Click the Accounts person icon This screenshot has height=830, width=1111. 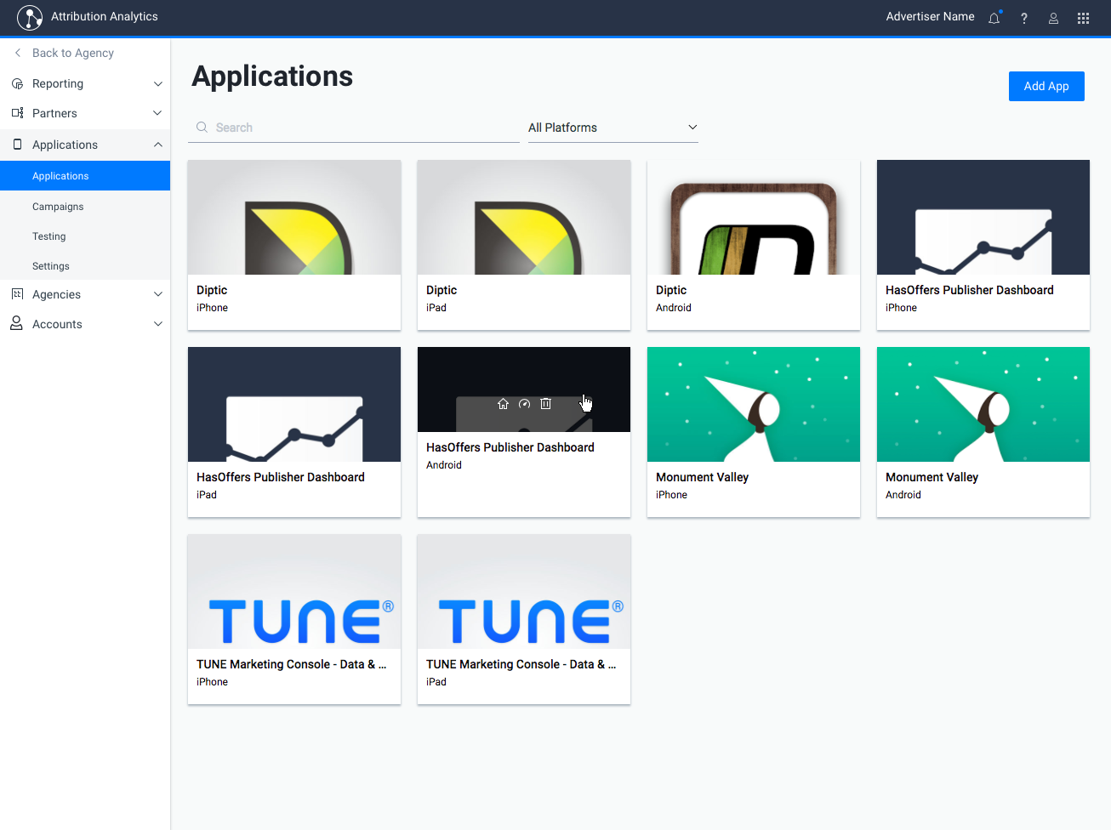[x=16, y=324]
